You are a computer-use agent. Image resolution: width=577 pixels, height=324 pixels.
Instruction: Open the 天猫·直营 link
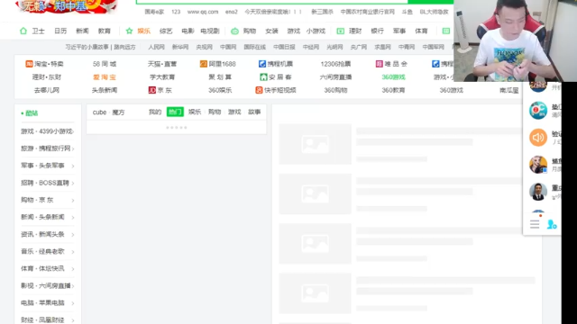162,64
